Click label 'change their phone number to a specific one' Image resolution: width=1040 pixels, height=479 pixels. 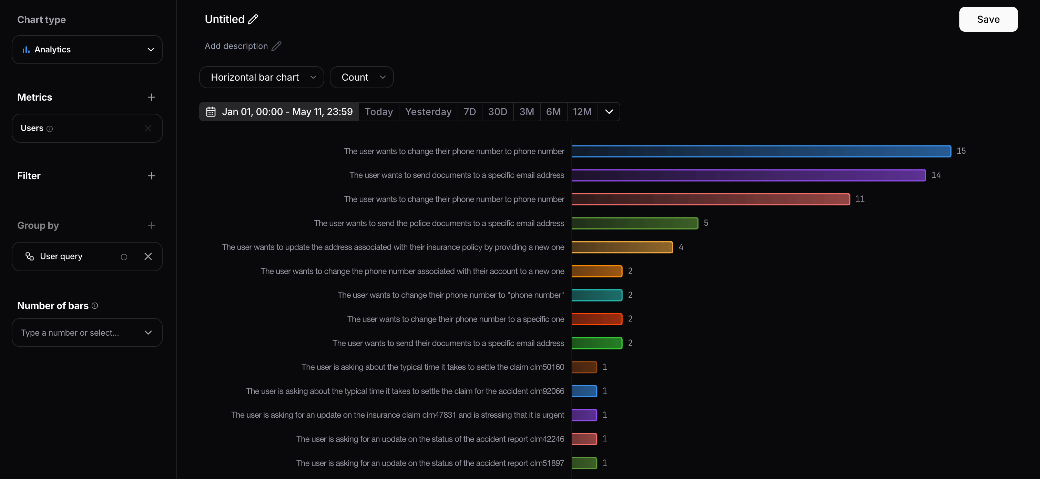click(x=456, y=319)
